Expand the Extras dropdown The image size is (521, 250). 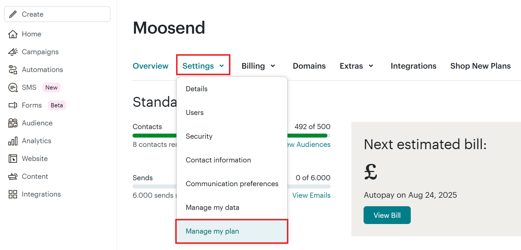pyautogui.click(x=356, y=66)
